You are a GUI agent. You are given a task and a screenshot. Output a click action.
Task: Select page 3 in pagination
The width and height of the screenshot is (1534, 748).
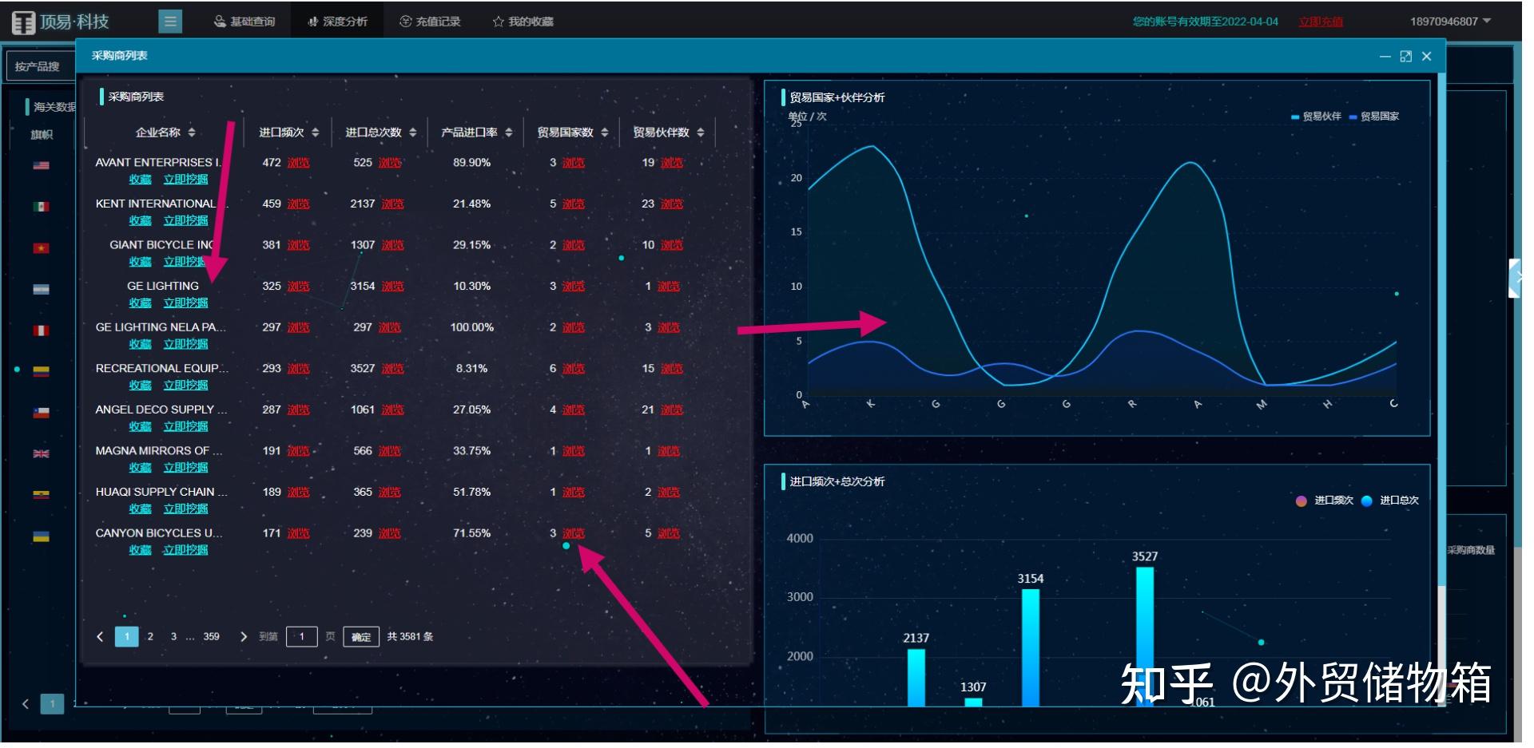tap(173, 637)
